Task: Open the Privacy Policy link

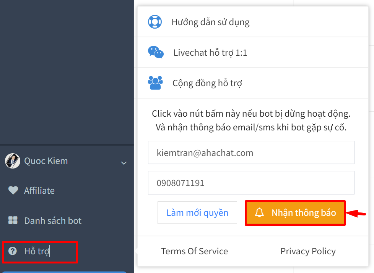Action: [x=308, y=251]
